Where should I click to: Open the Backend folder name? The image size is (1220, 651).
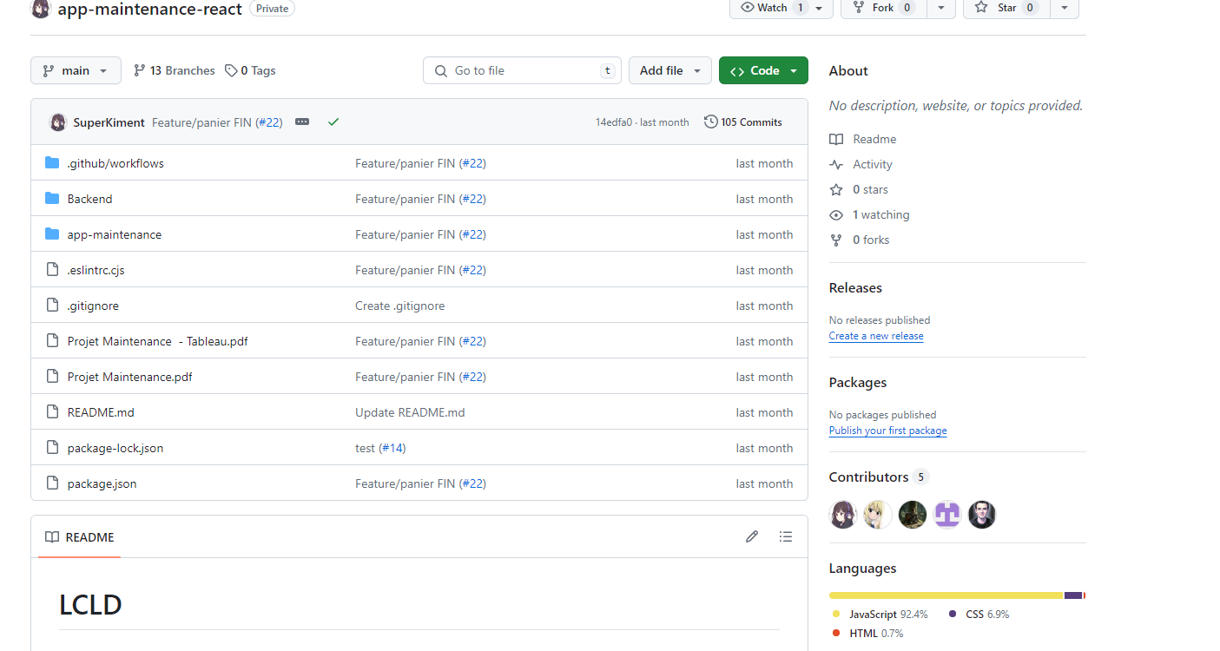coord(90,199)
